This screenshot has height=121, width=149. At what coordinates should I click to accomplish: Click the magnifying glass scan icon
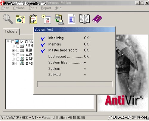pyautogui.click(x=8, y=19)
